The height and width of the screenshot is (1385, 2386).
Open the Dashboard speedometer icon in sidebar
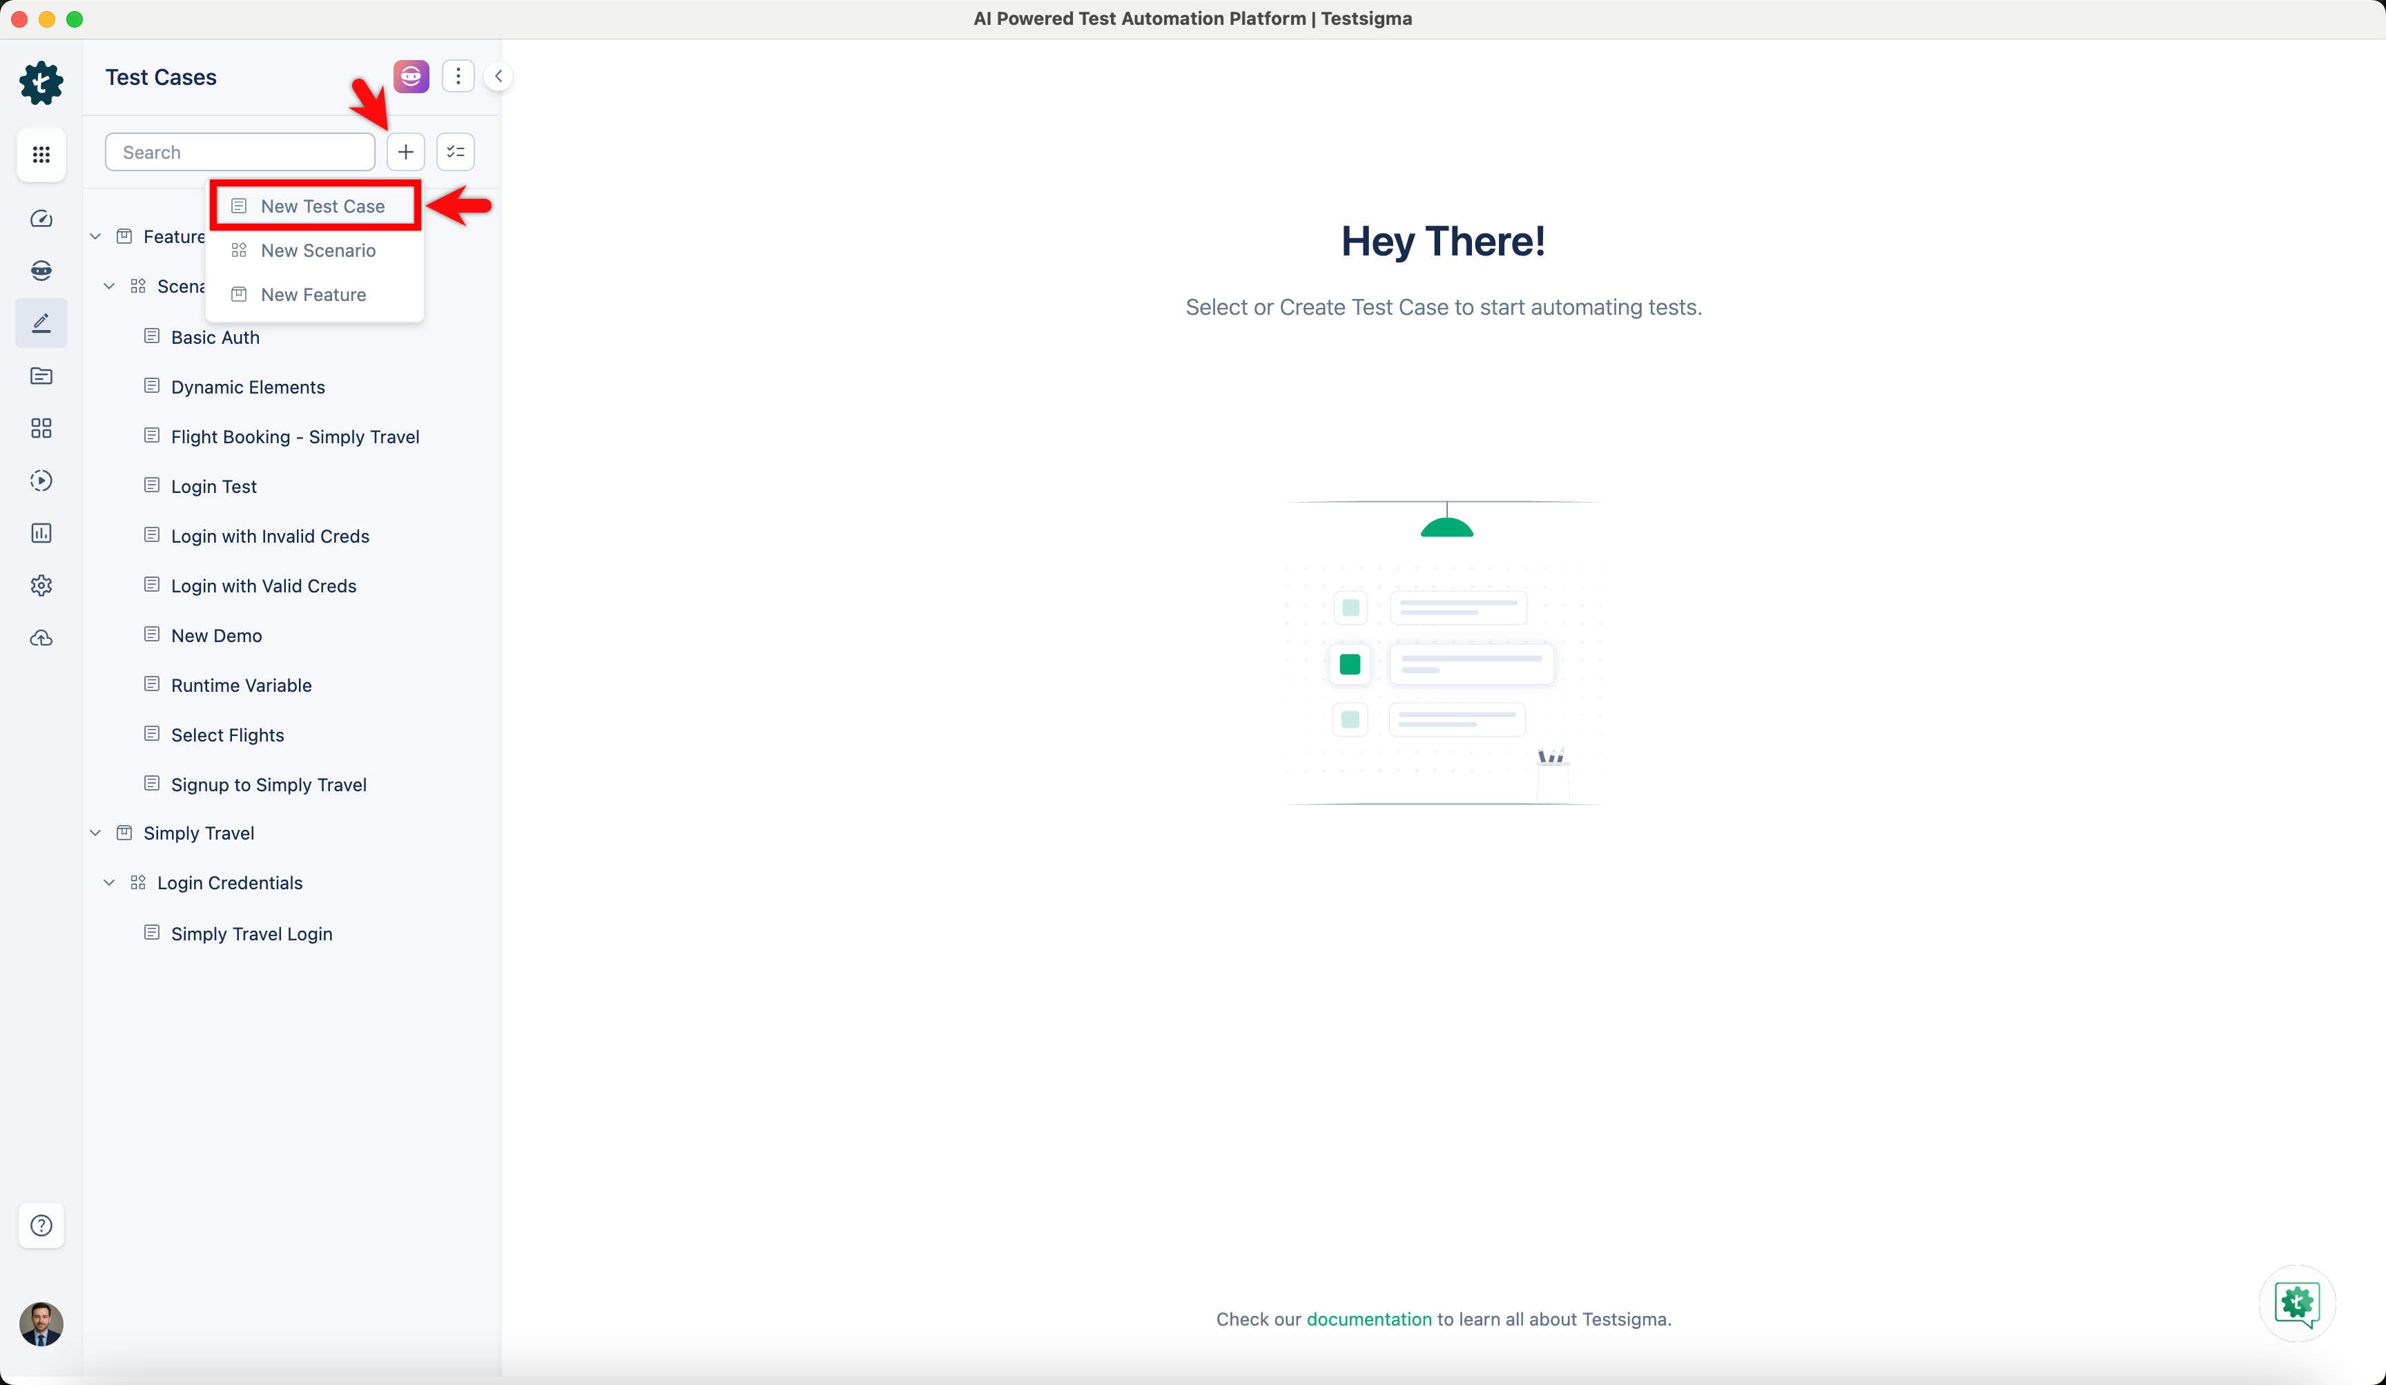coord(41,217)
